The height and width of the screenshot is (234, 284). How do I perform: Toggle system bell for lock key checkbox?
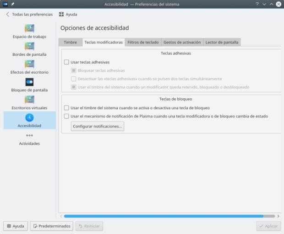click(67, 108)
